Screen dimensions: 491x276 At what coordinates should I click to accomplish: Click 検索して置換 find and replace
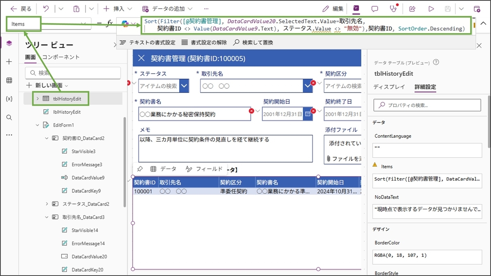253,42
